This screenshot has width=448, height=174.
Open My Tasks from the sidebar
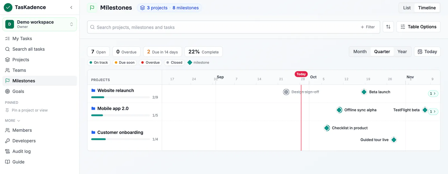point(39,39)
